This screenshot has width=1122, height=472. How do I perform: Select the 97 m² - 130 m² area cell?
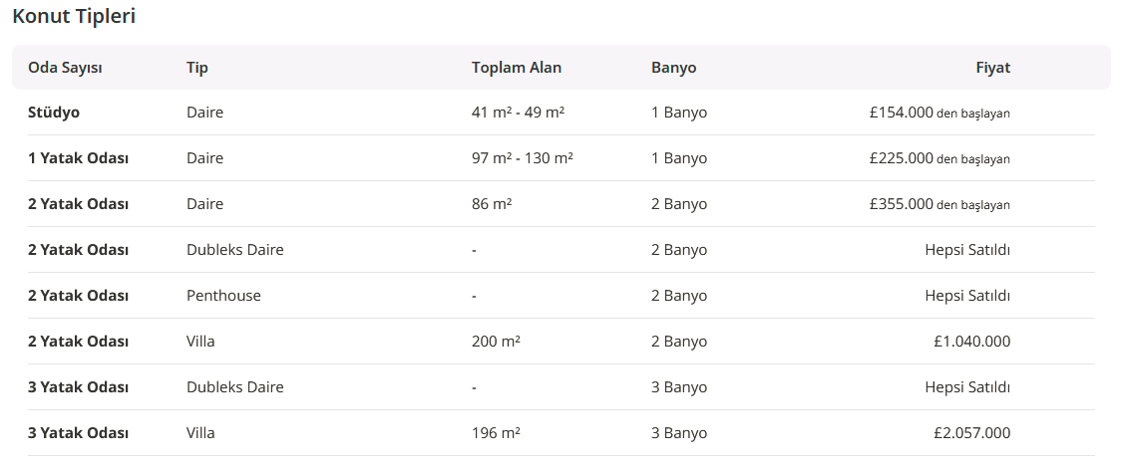tap(522, 158)
